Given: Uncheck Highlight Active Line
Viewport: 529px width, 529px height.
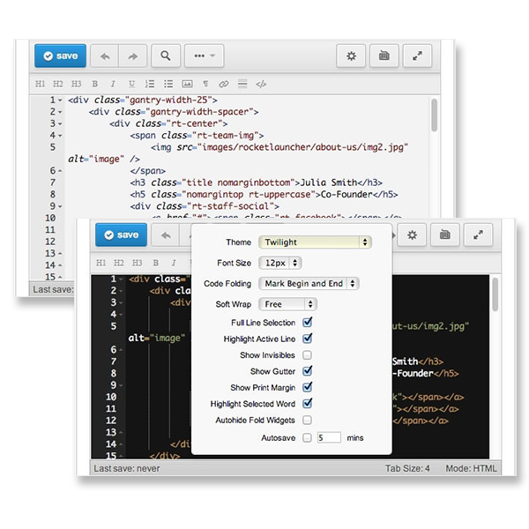Looking at the screenshot, I should [x=307, y=339].
